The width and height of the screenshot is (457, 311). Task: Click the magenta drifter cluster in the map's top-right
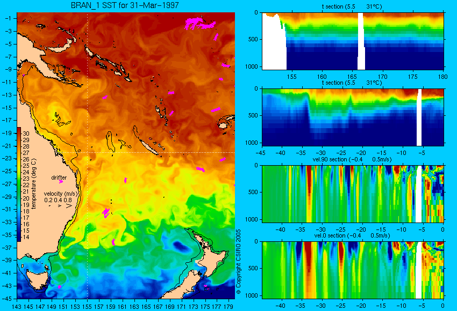(199, 24)
